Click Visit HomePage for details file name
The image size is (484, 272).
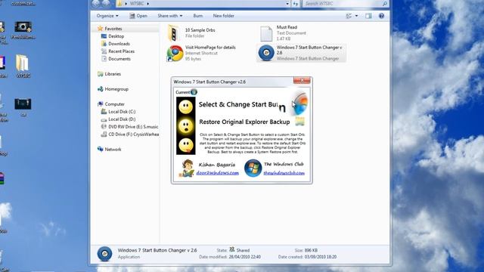point(210,48)
